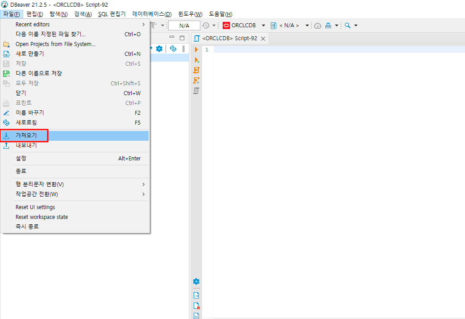
Task: Click the show output panel icon below the gear
Action: (196, 295)
